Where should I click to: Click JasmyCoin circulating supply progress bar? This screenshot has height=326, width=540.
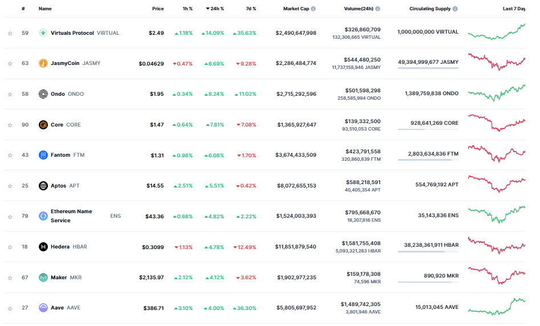pos(428,68)
